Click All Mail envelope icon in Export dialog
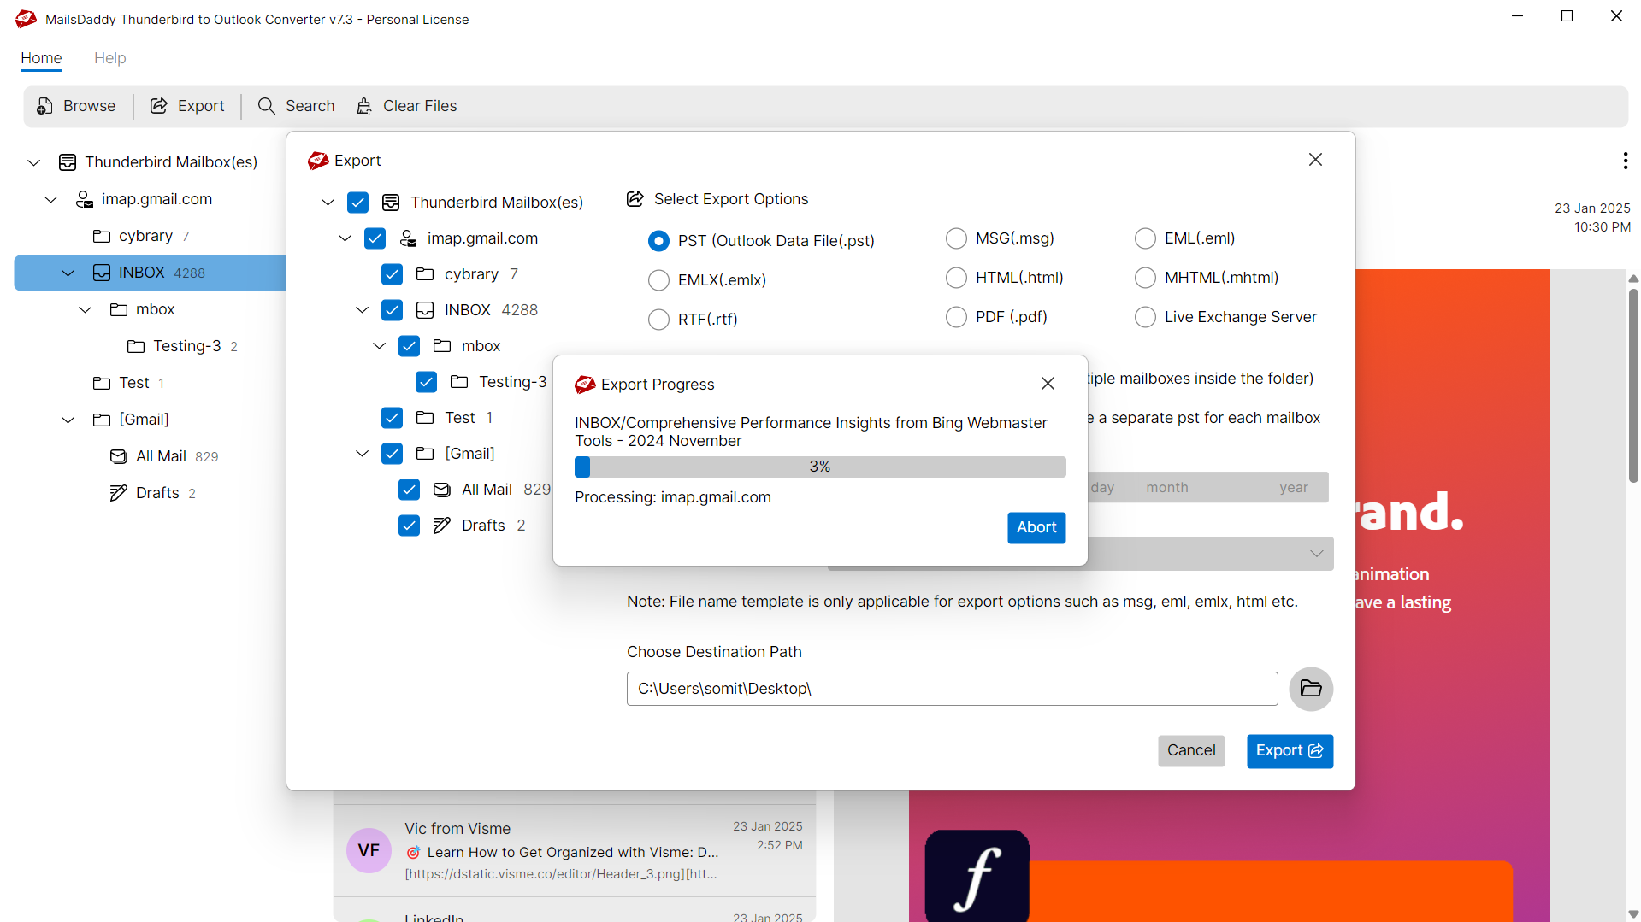 point(442,490)
